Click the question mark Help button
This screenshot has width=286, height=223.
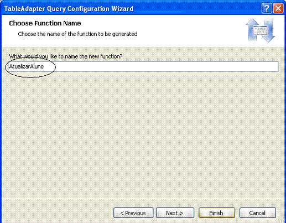[267, 8]
